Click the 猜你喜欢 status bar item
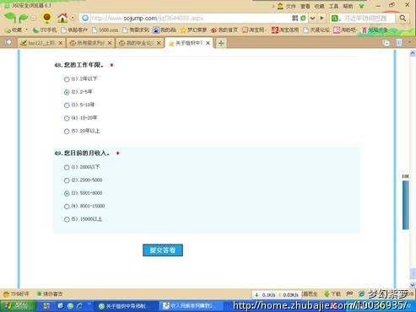The height and width of the screenshot is (312, 416). 50,294
